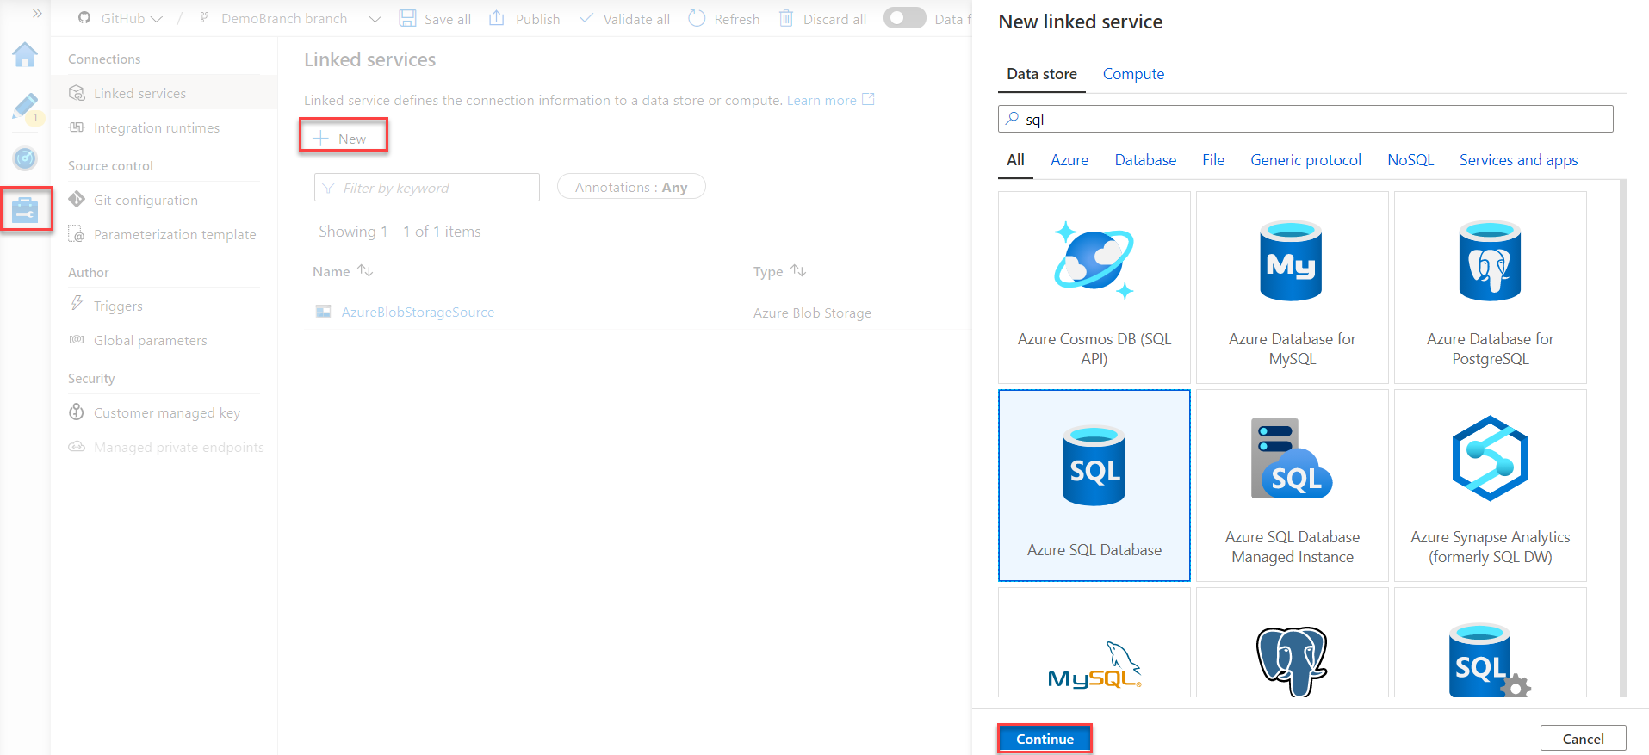
Task: Sort the list by Name column
Action: click(x=343, y=271)
